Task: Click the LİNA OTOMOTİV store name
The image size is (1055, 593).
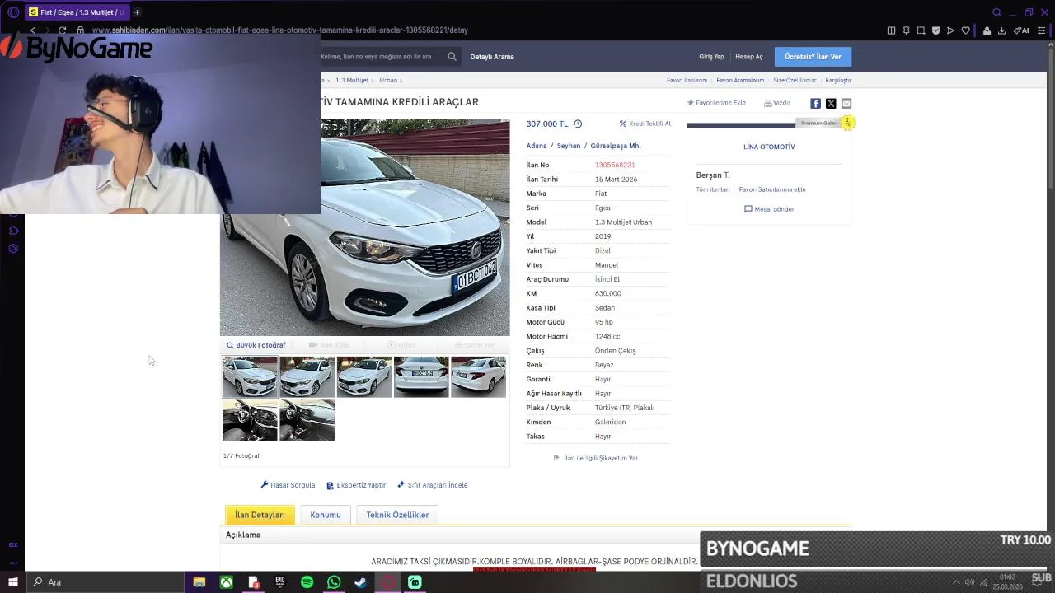Action: tap(769, 147)
